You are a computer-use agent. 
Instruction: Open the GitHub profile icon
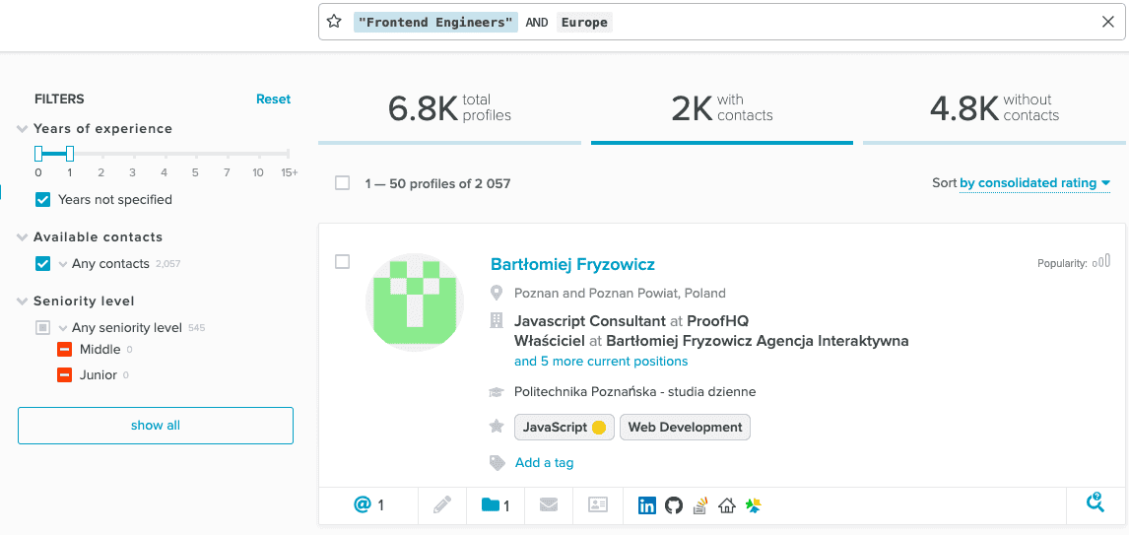[674, 505]
